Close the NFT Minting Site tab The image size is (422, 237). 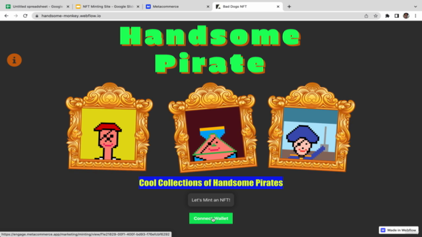tap(138, 7)
